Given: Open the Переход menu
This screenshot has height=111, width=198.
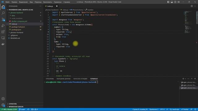Looking at the screenshot, I should click(x=38, y=2).
